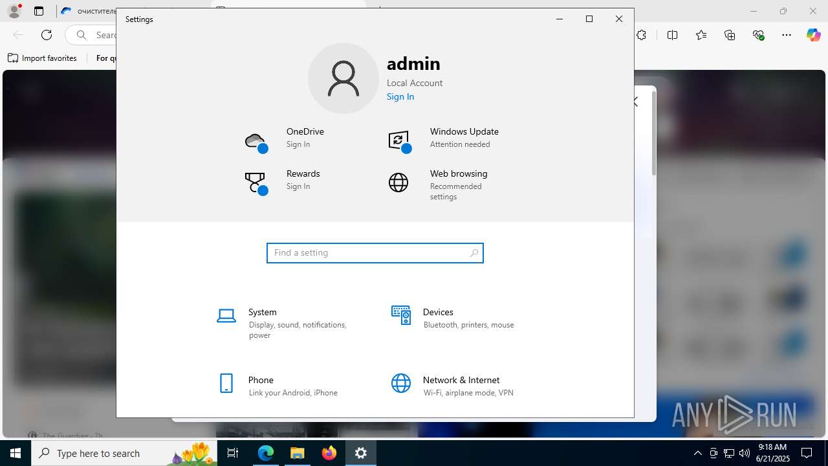Viewport: 828px width, 466px height.
Task: Minimize the Settings window
Action: (x=560, y=19)
